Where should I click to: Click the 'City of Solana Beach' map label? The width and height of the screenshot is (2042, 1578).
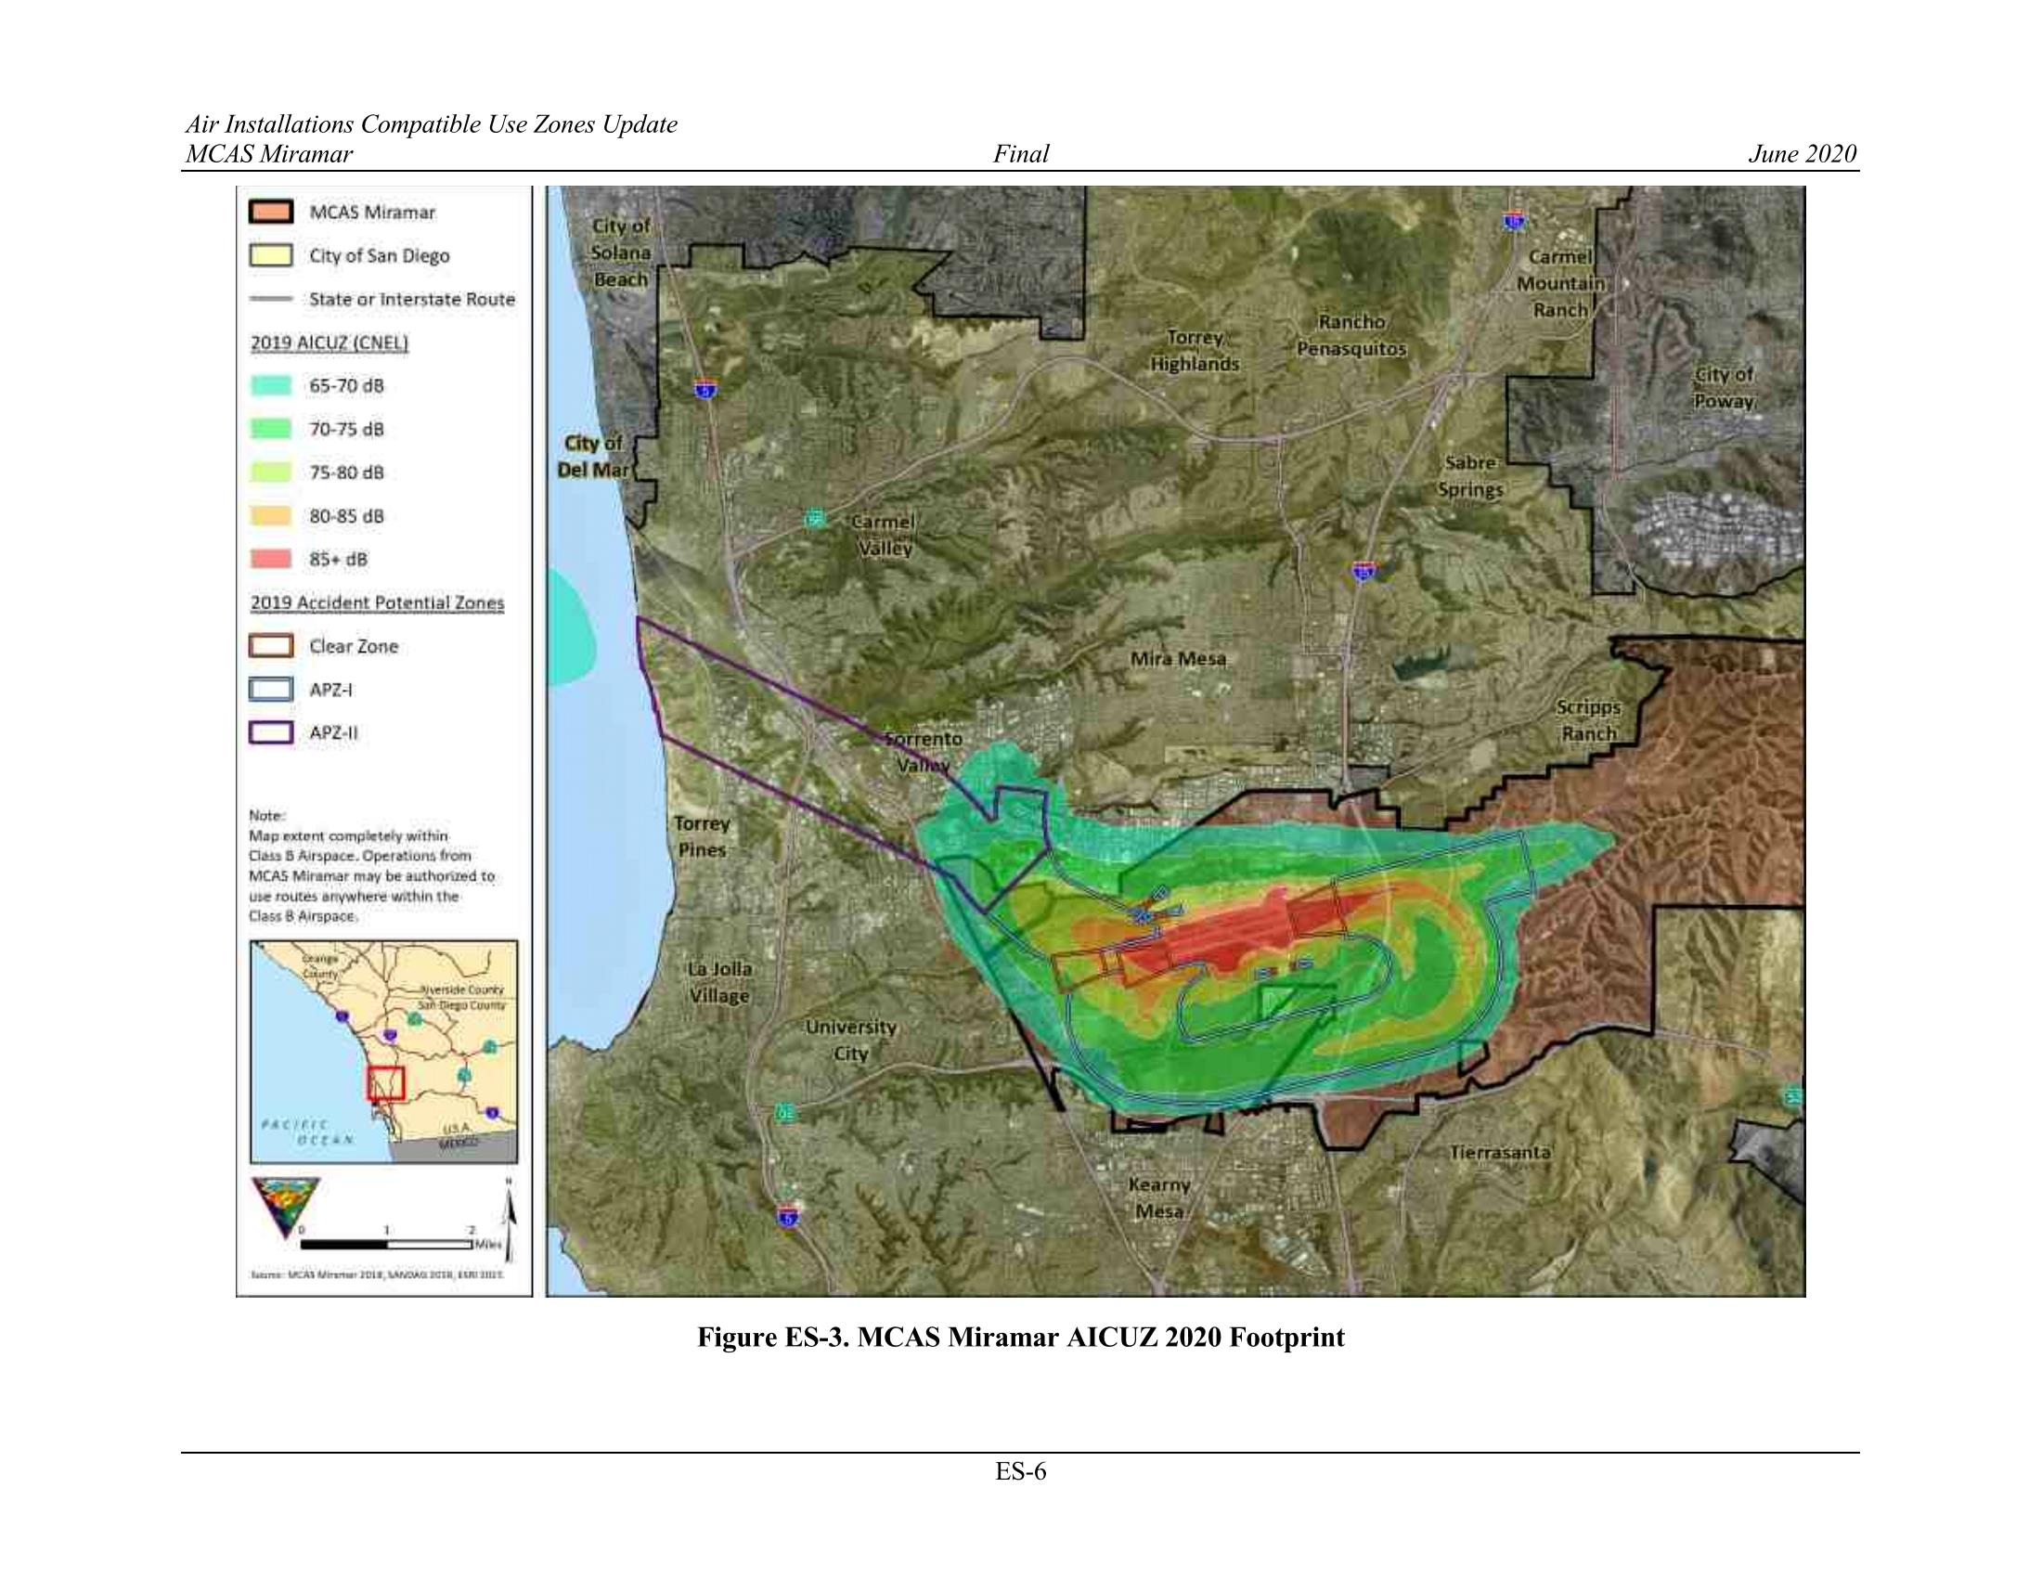621,252
